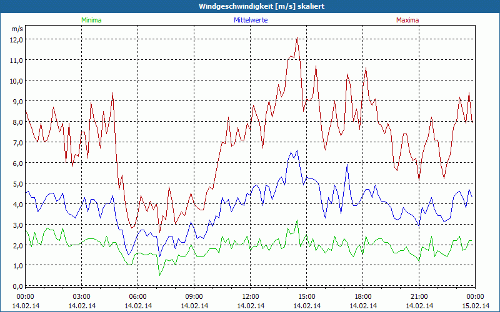
Task: Select the 12,0 y-axis tick label
Action: [x=16, y=39]
